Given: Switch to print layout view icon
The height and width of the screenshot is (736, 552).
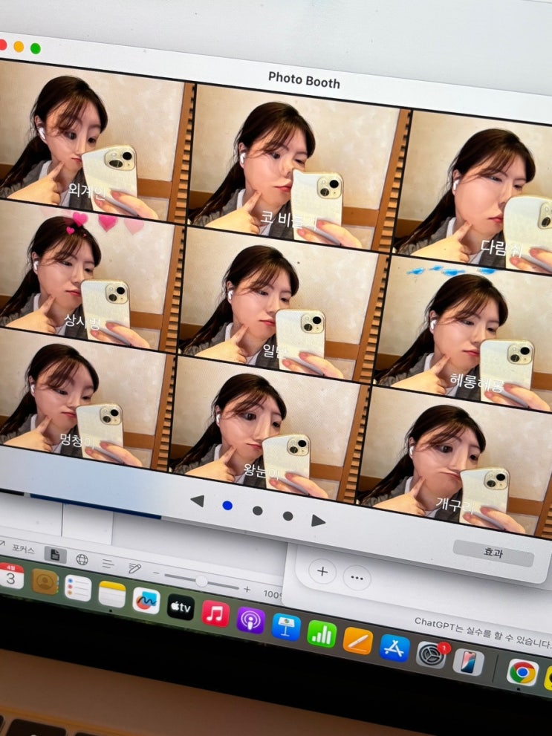Looking at the screenshot, I should 56,556.
